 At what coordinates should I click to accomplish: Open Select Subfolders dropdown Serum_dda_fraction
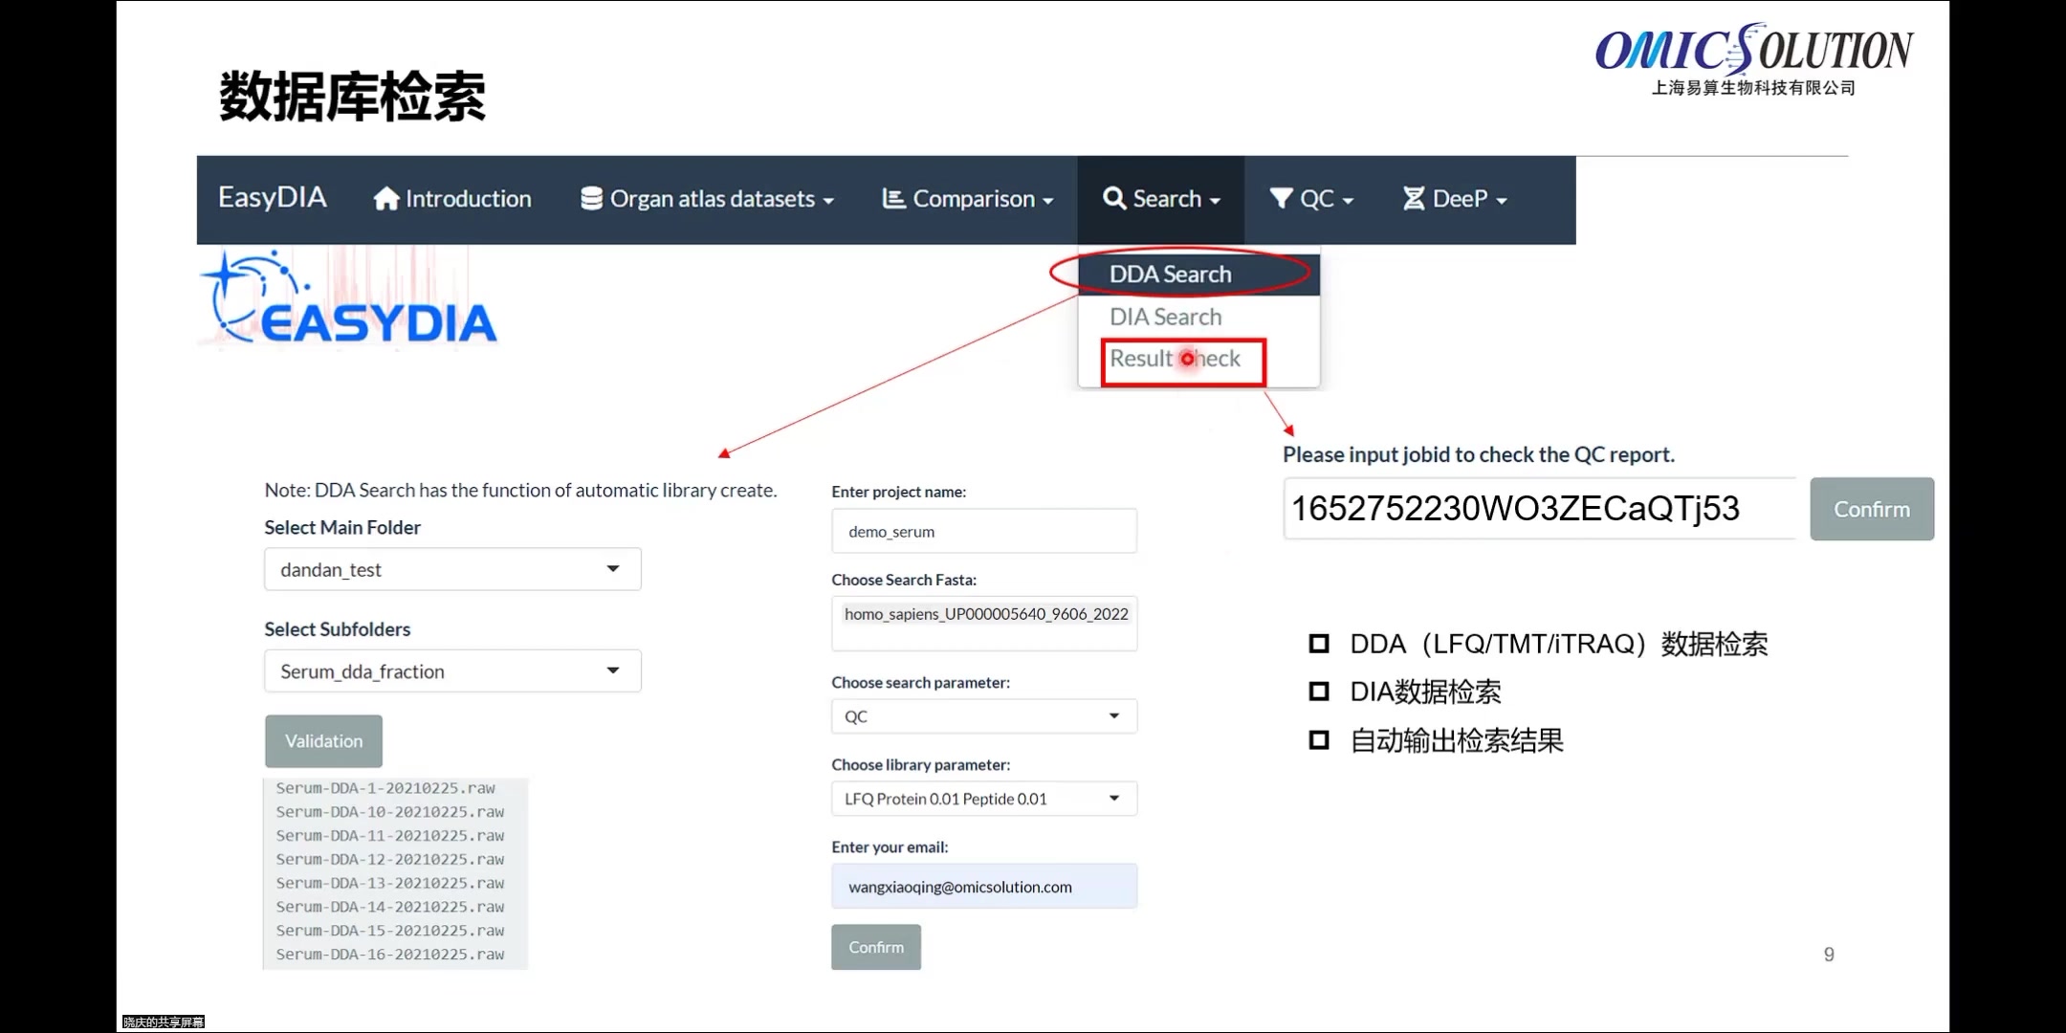[x=452, y=671]
